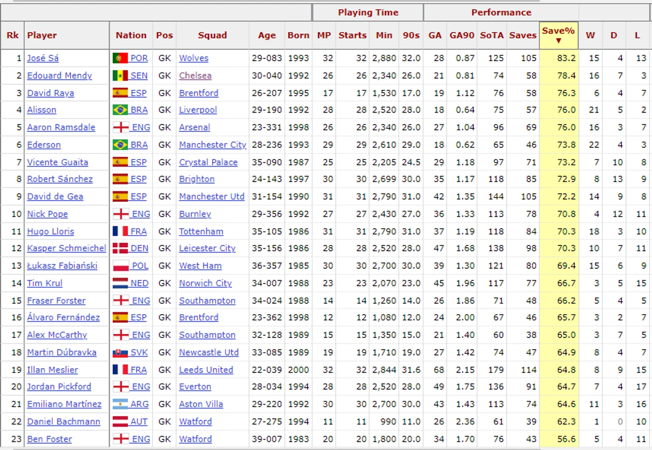Click the Austria flag icon for Daniel Bachmann
Image resolution: width=652 pixels, height=450 pixels.
pyautogui.click(x=120, y=422)
